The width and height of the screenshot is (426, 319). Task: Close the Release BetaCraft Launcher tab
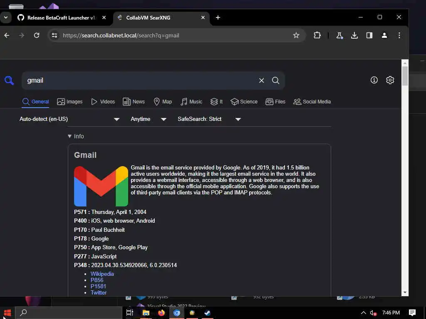[x=104, y=17]
